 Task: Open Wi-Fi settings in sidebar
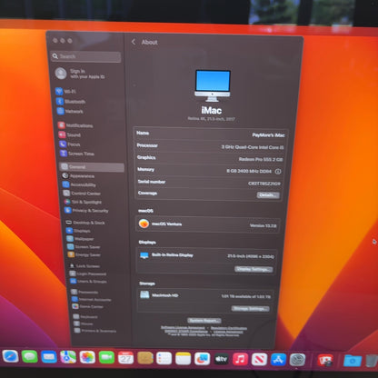tap(66, 91)
